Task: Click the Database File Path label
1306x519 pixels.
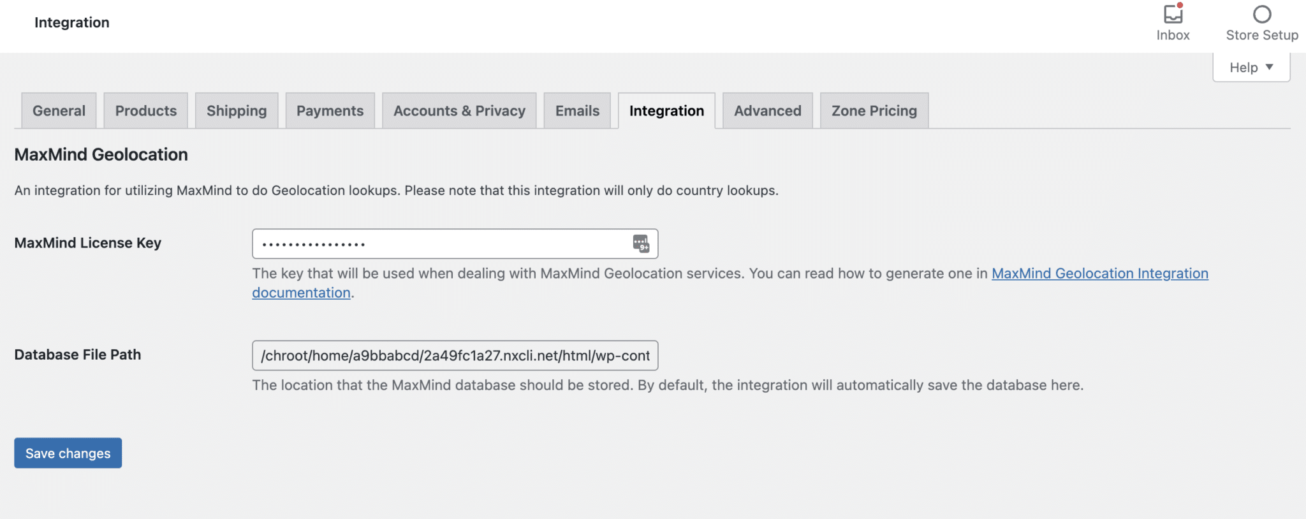Action: click(x=78, y=355)
